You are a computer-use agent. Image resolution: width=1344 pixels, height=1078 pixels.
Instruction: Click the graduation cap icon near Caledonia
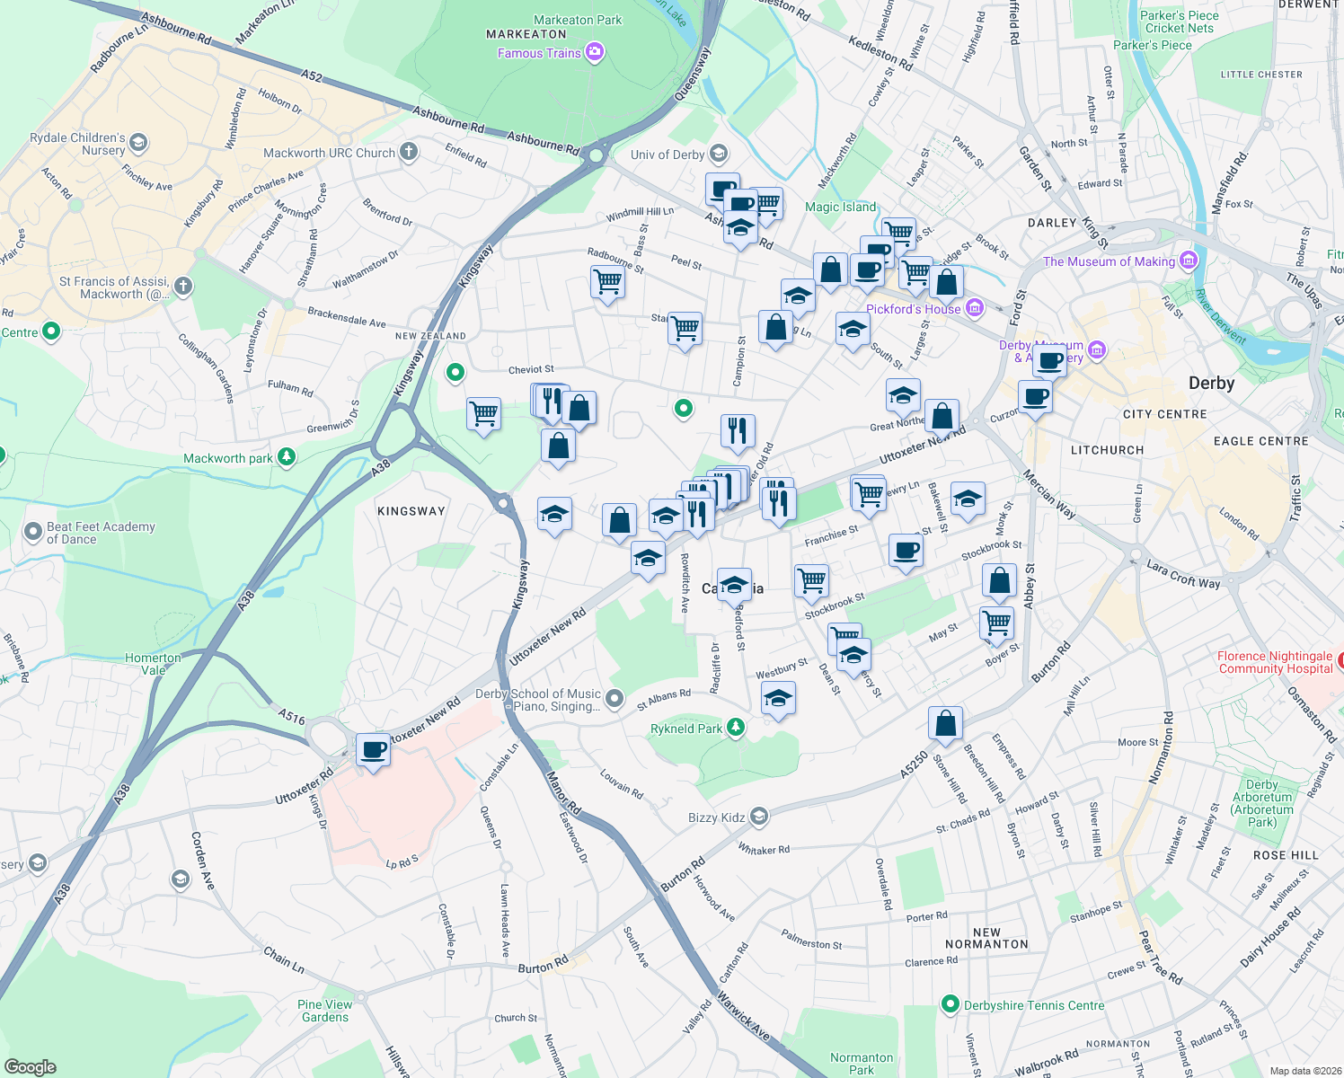tap(736, 582)
